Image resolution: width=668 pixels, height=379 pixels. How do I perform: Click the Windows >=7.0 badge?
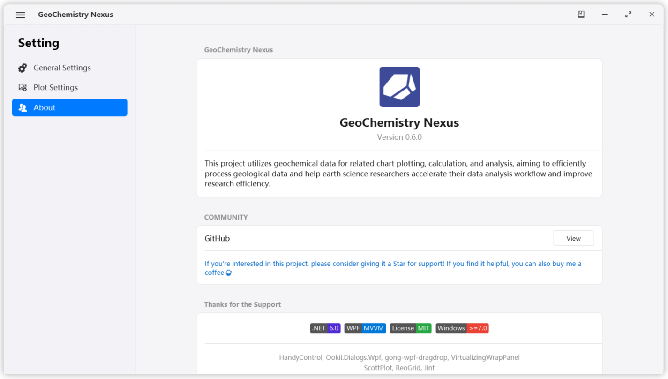point(462,328)
